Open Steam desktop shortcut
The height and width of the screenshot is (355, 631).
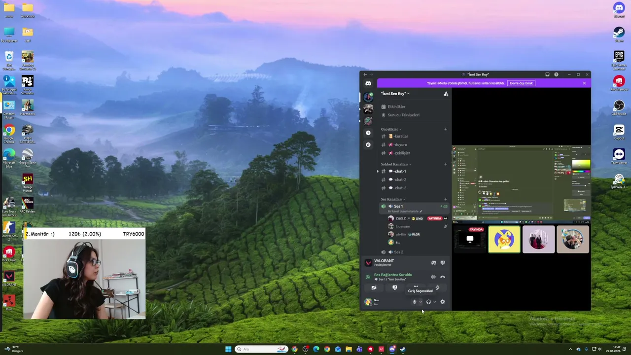tap(619, 34)
